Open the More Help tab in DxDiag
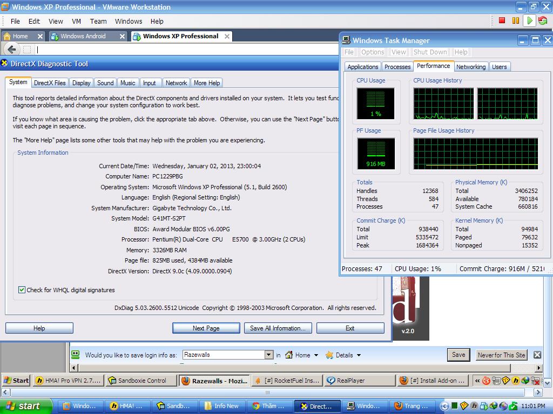 pos(207,82)
